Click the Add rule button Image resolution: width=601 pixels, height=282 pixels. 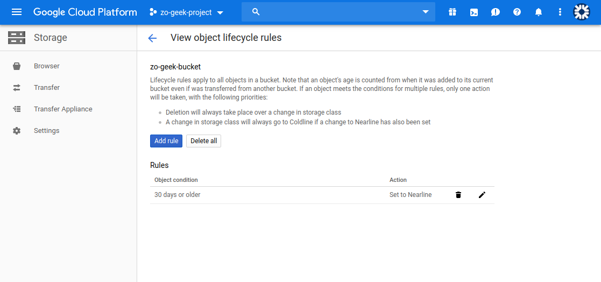click(166, 141)
